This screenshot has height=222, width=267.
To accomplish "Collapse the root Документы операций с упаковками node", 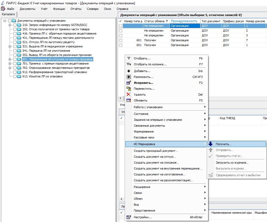I will [5, 21].
